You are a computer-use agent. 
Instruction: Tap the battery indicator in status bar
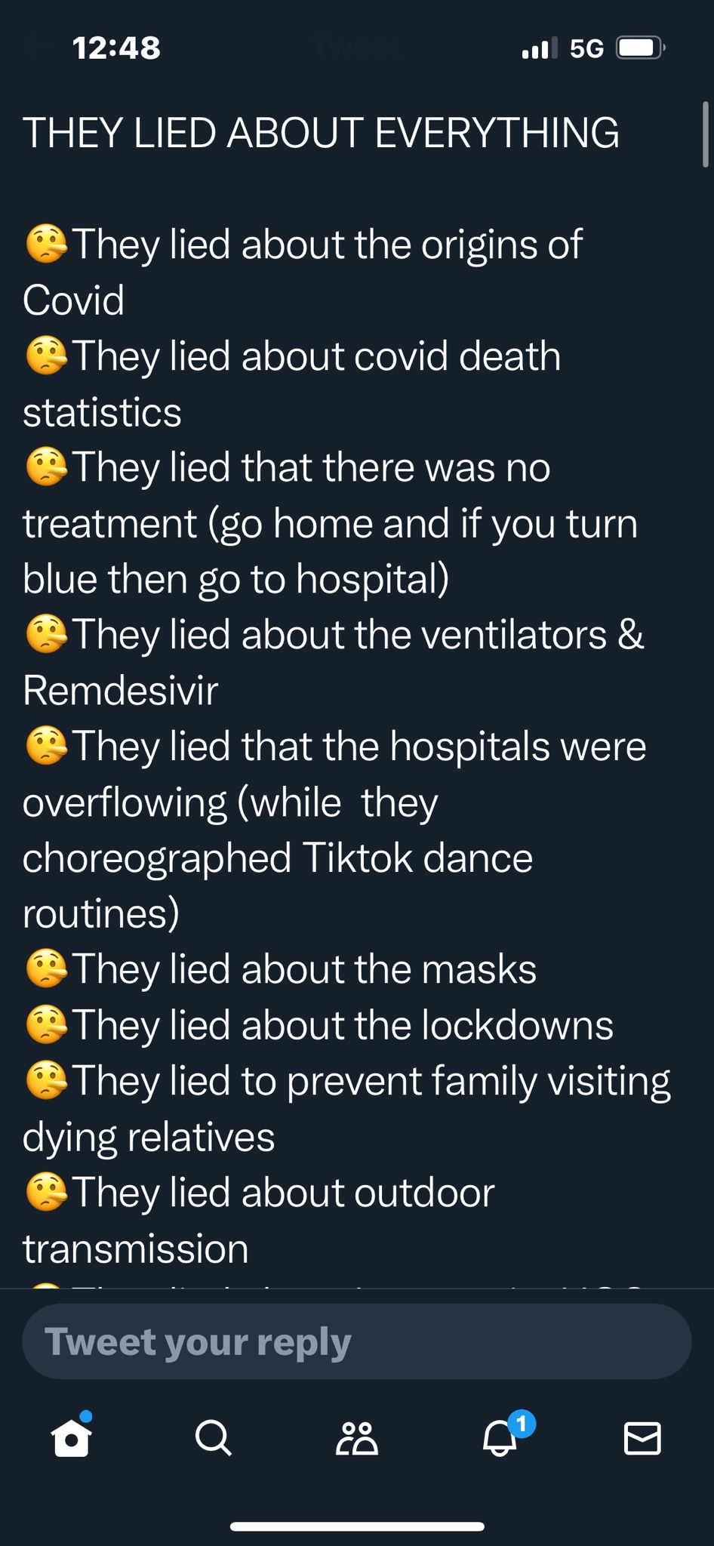click(x=638, y=48)
